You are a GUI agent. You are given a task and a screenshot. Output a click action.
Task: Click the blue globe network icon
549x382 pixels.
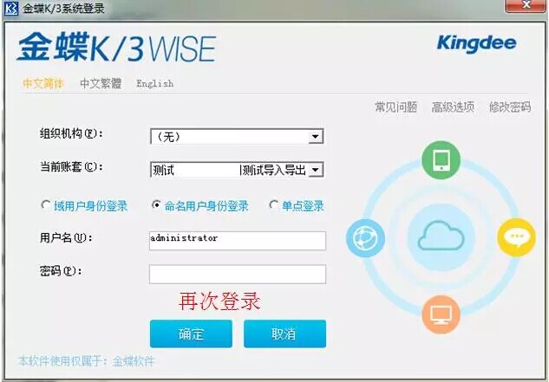tap(365, 238)
